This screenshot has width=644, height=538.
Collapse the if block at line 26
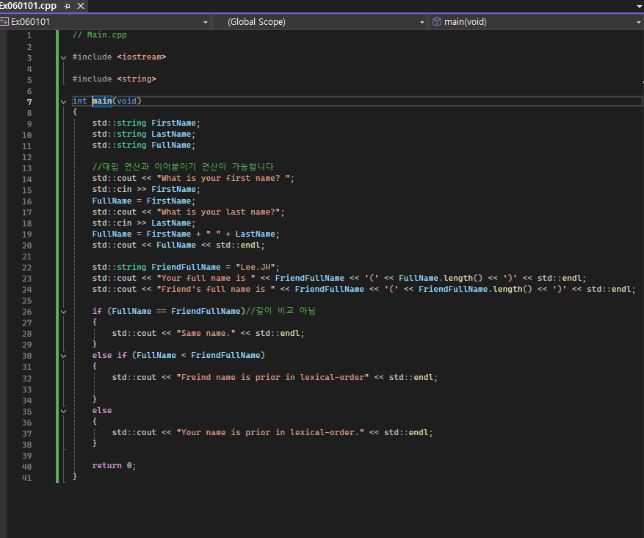click(x=64, y=312)
